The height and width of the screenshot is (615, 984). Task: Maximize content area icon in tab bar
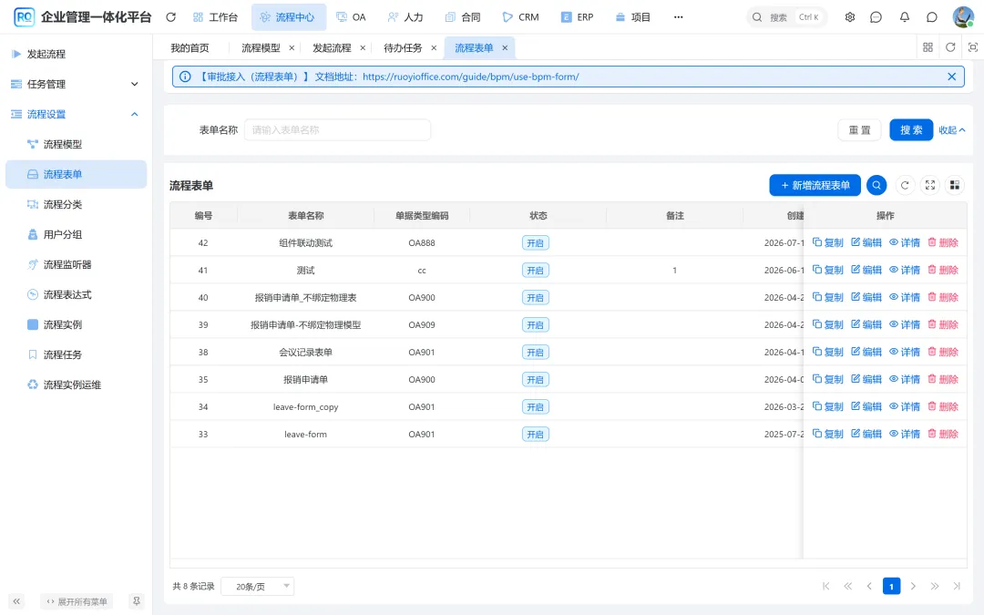point(973,47)
